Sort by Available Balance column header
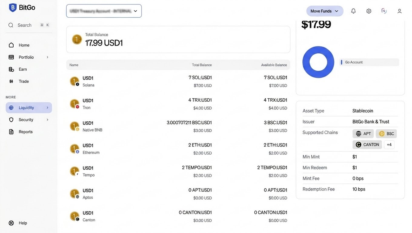This screenshot has width=412, height=233. point(274,65)
